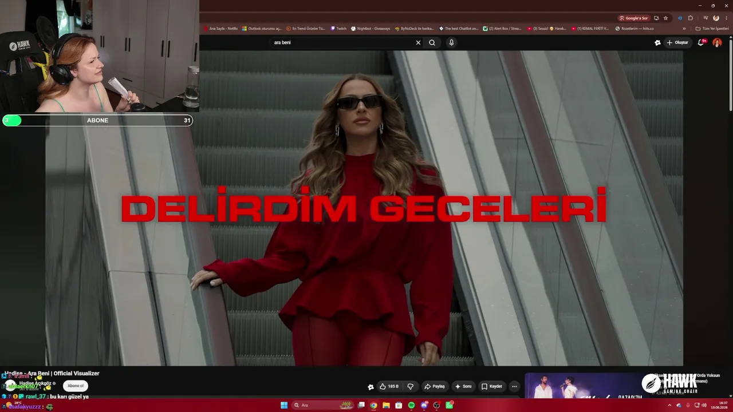Open the Sessiz Harek bookmark

coord(547,28)
